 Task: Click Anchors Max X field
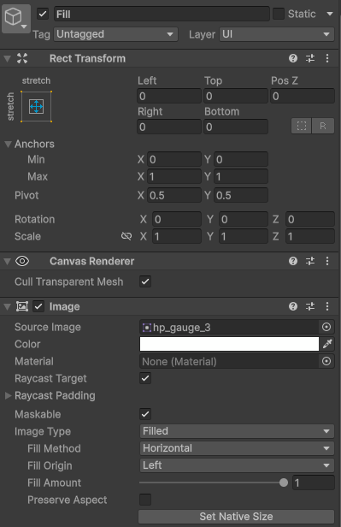click(173, 176)
